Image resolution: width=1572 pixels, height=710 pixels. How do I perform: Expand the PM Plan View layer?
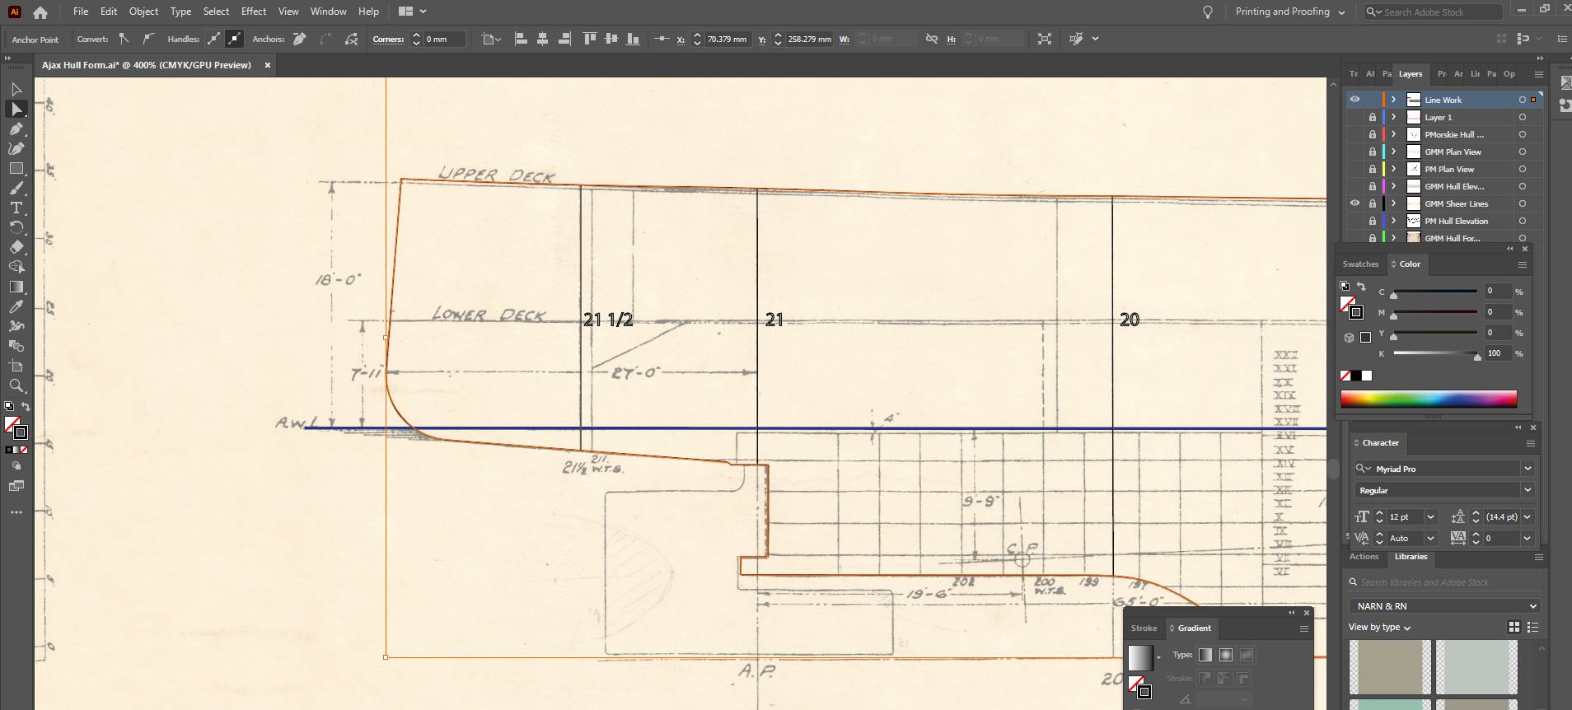click(x=1393, y=169)
